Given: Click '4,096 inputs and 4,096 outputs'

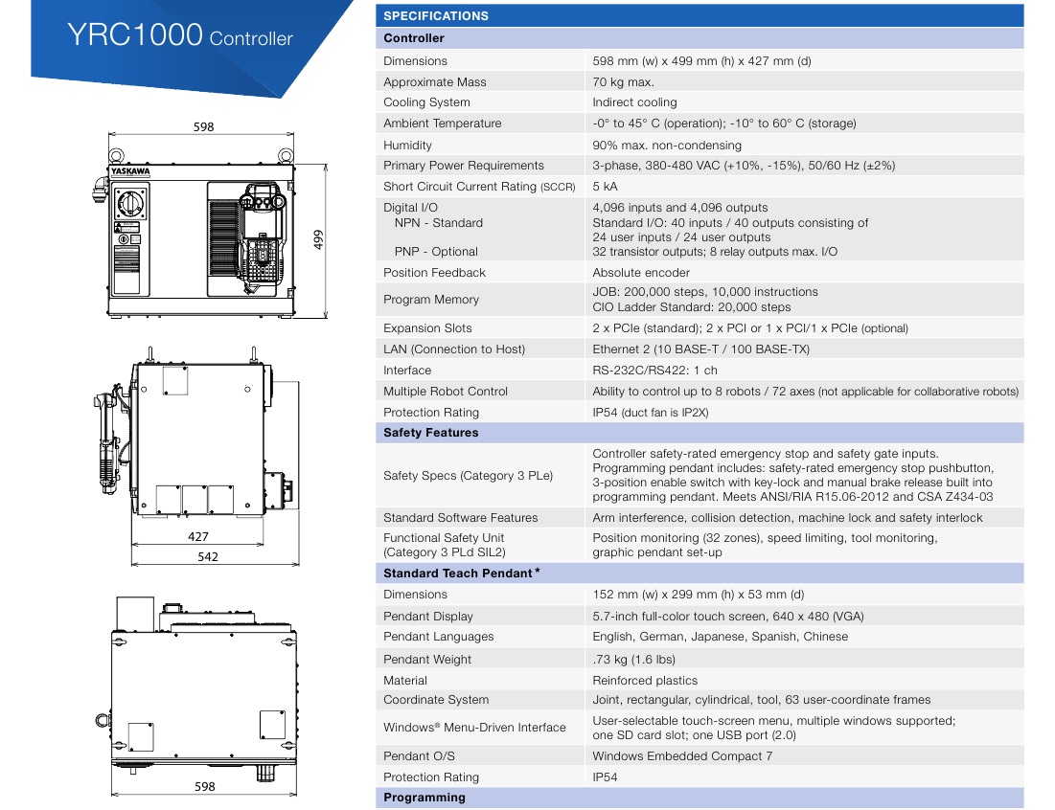Looking at the screenshot, I should (679, 208).
